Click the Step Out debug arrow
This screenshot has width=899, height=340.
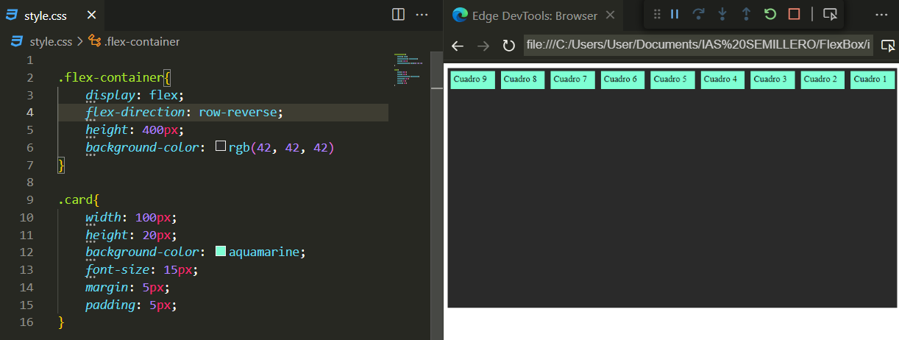pos(746,14)
